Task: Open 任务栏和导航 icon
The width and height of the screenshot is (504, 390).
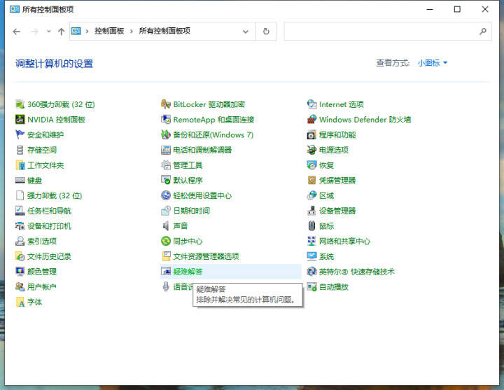Action: [20, 211]
